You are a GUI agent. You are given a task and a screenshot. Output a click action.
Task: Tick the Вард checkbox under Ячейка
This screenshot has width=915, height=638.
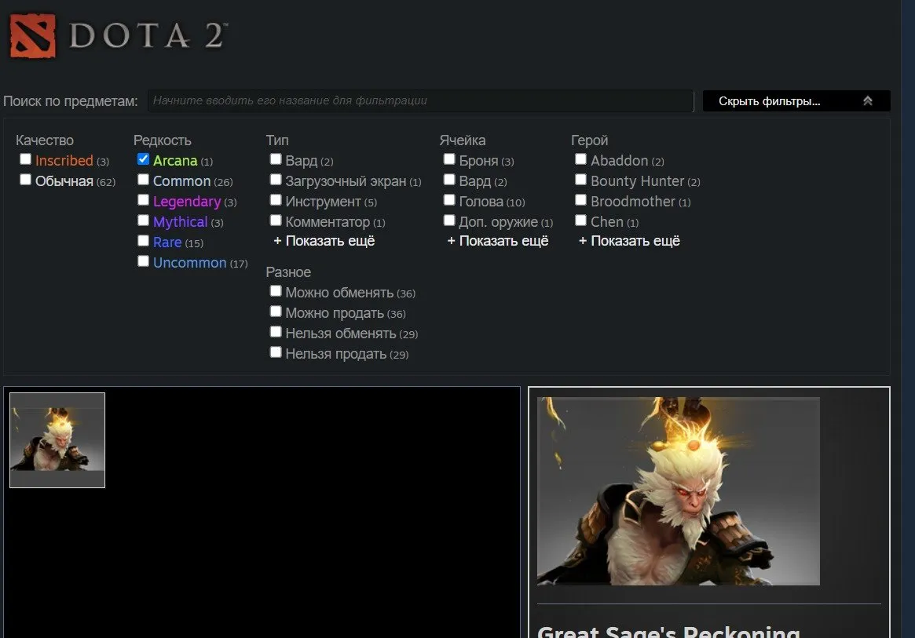click(449, 180)
